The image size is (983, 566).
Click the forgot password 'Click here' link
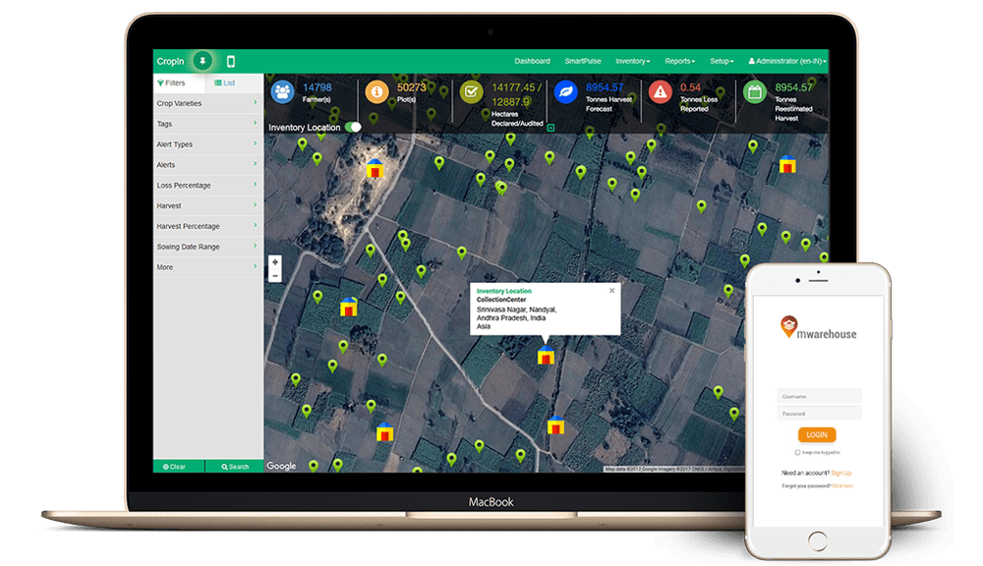click(x=842, y=486)
